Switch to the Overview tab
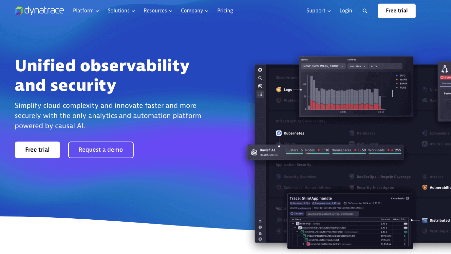 (x=446, y=83)
